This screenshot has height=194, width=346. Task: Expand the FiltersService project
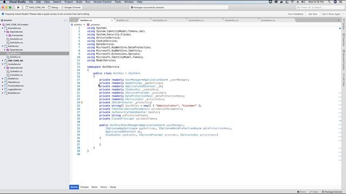pyautogui.click(x=3, y=82)
